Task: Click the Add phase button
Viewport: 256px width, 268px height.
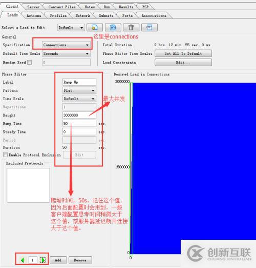Action: pyautogui.click(x=58, y=260)
